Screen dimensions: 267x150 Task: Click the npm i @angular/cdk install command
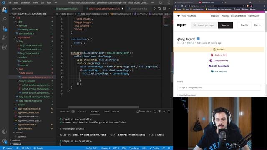click(x=219, y=87)
